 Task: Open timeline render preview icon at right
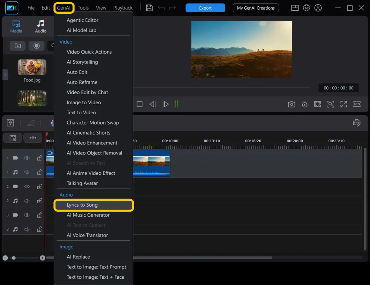tap(357, 123)
